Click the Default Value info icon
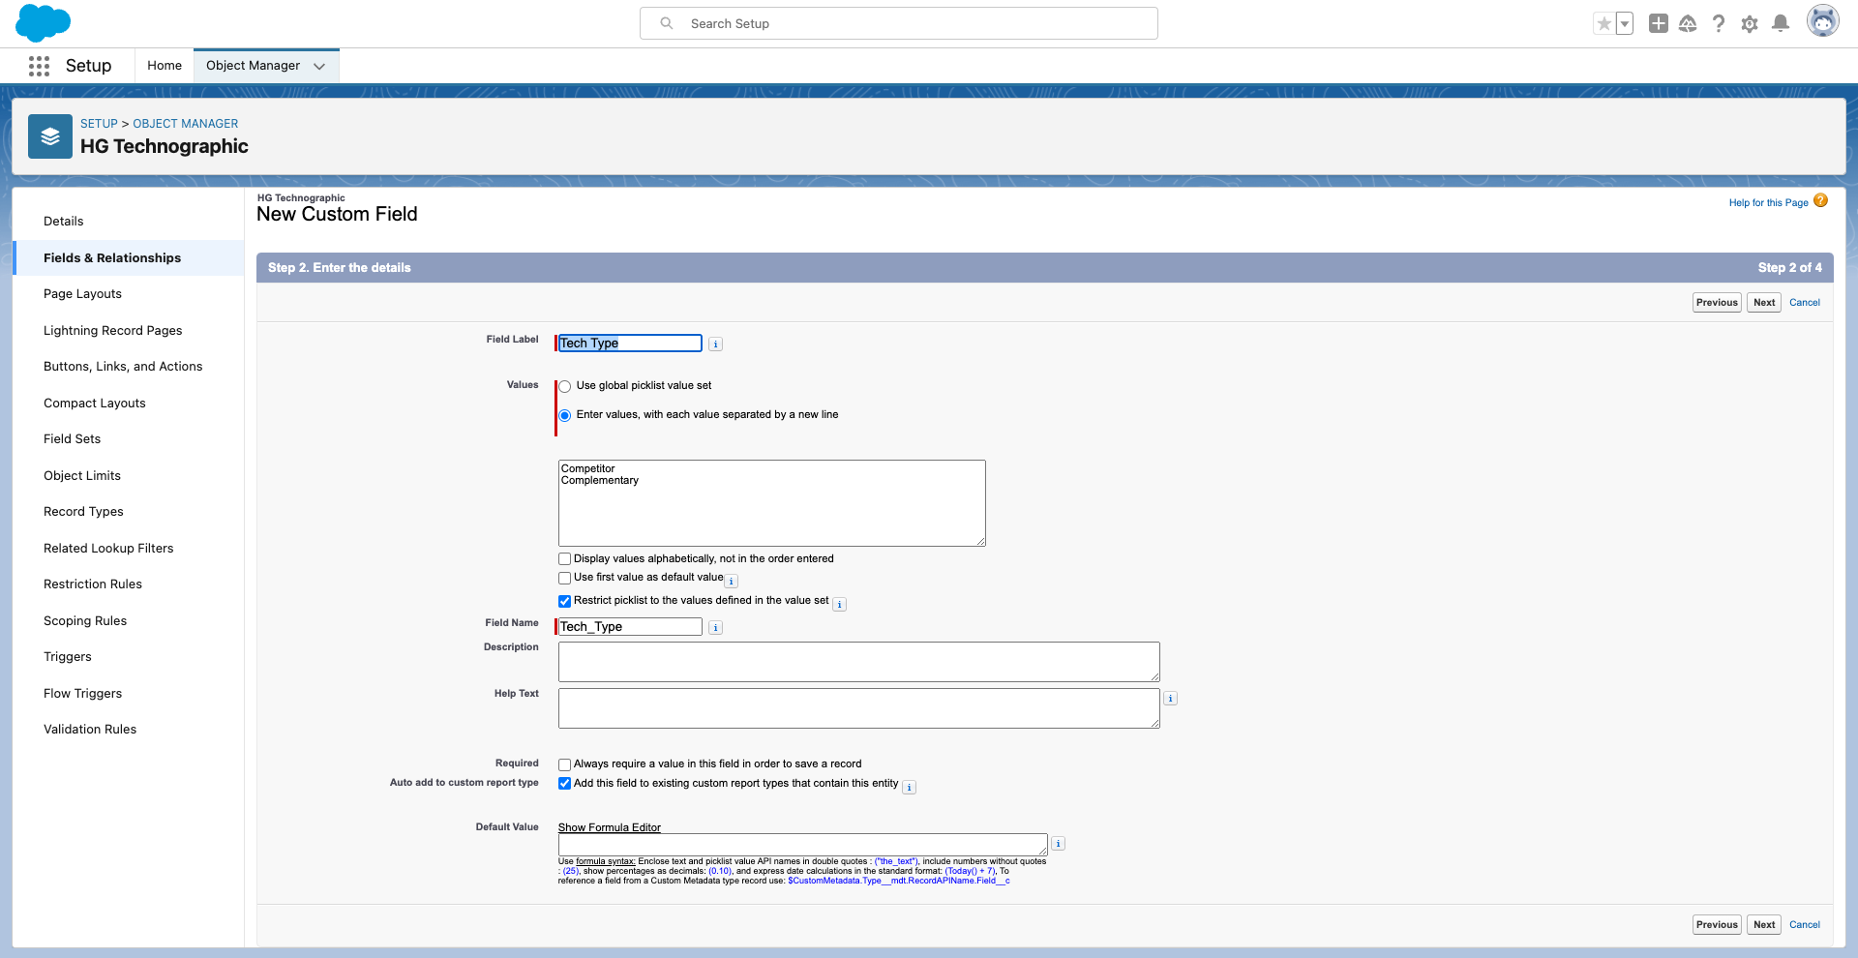 coord(1059,844)
